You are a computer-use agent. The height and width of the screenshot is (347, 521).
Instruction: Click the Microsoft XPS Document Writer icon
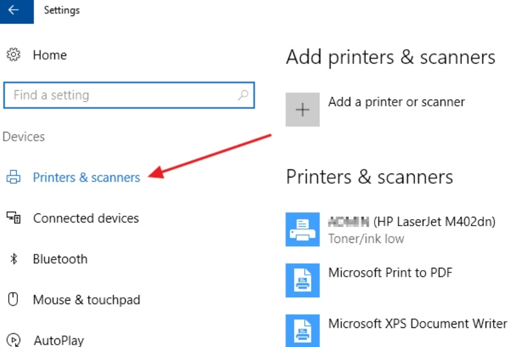click(x=302, y=331)
